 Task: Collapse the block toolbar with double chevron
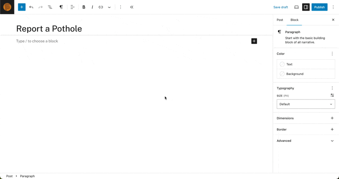tap(132, 7)
